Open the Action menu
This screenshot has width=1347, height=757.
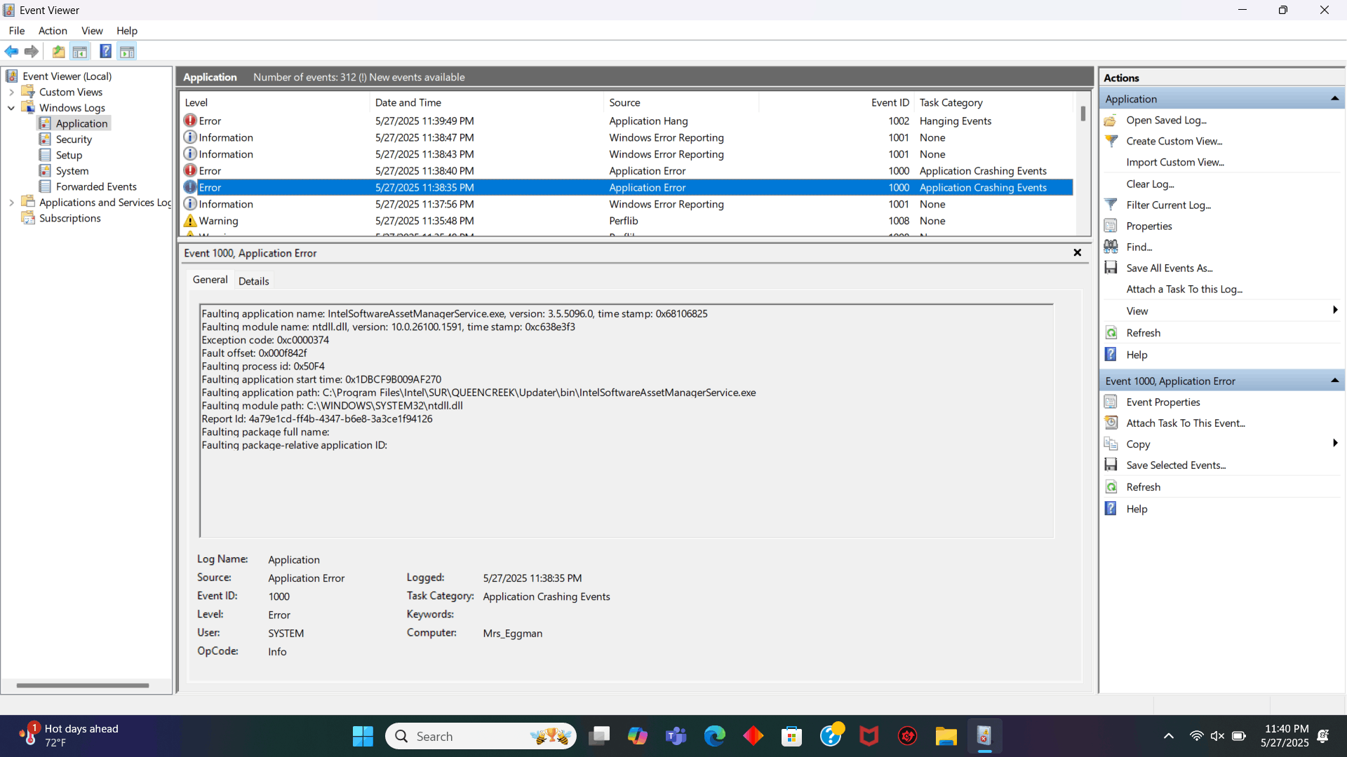coord(53,31)
